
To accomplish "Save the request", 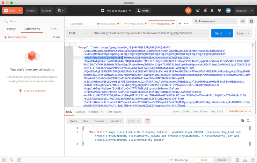I will pyautogui.click(x=240, y=33).
